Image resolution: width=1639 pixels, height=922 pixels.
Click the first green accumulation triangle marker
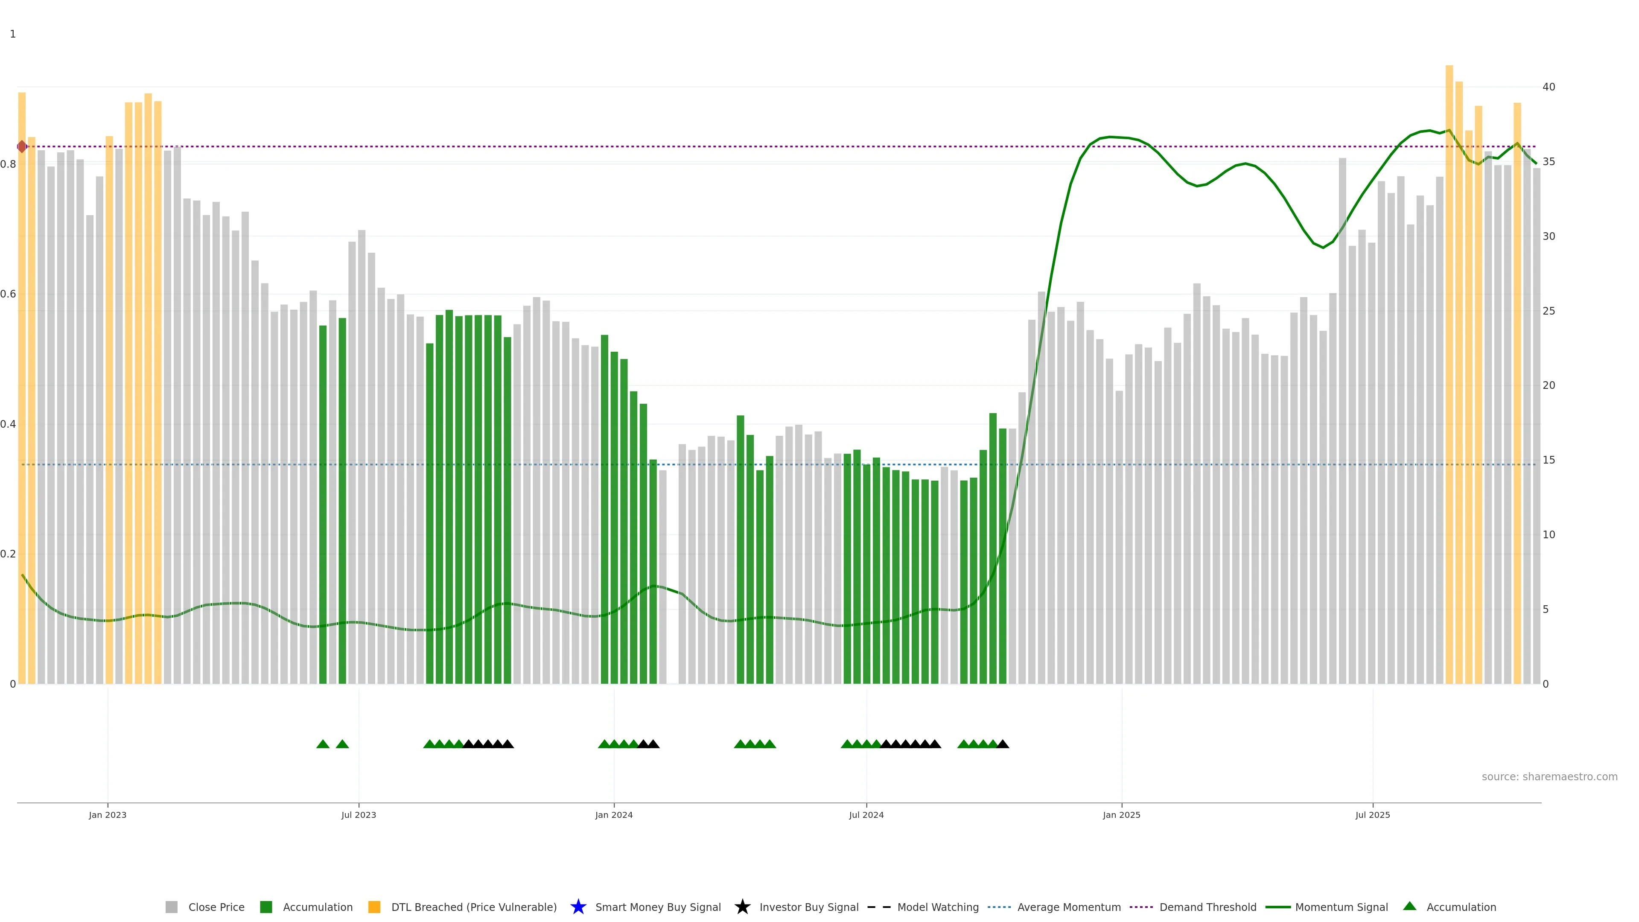coord(323,744)
